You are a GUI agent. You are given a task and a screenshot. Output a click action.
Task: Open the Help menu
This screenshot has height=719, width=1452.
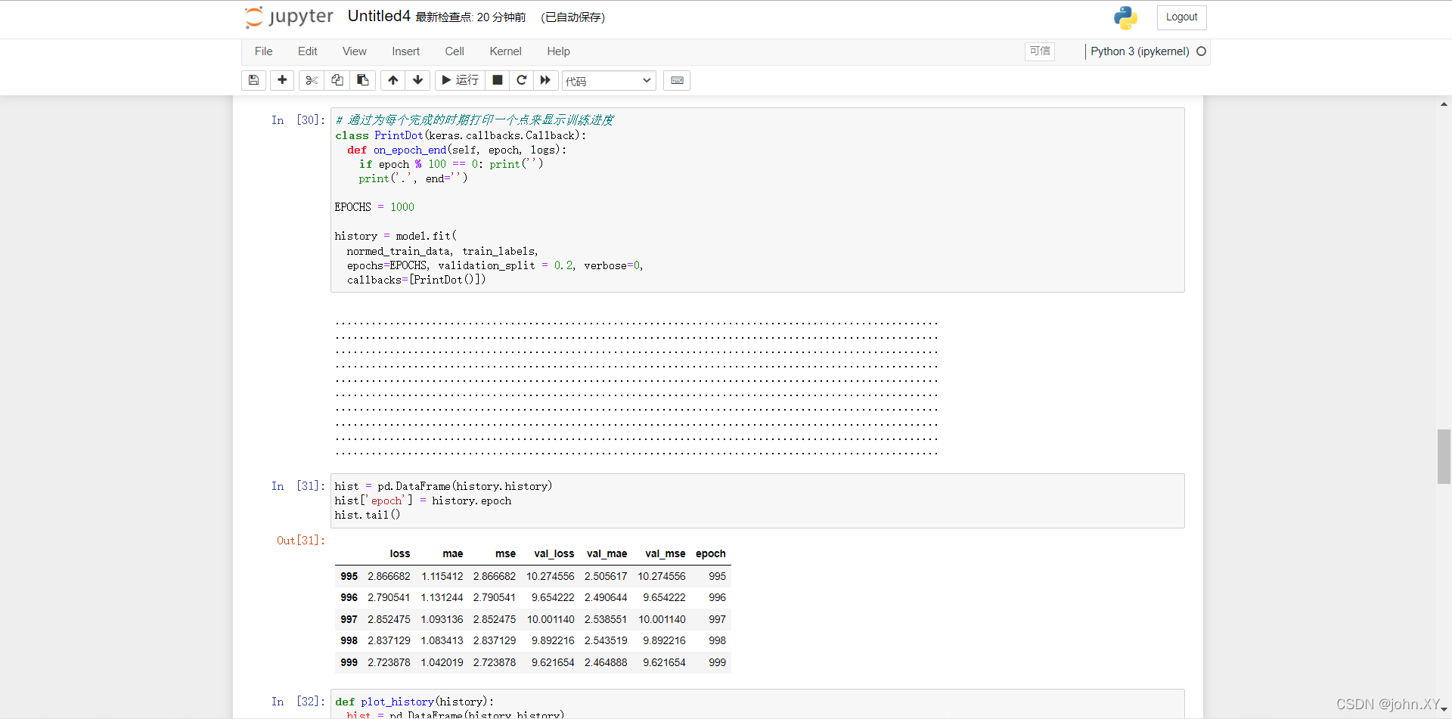(x=558, y=51)
